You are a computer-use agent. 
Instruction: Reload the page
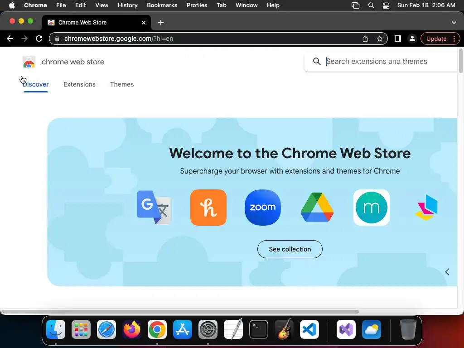coord(39,39)
